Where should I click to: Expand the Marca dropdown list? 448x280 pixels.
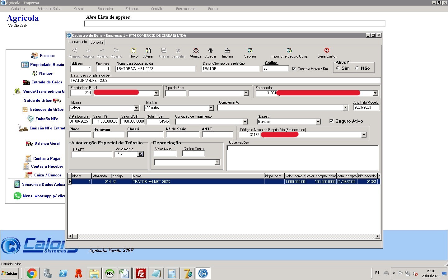pos(136,108)
